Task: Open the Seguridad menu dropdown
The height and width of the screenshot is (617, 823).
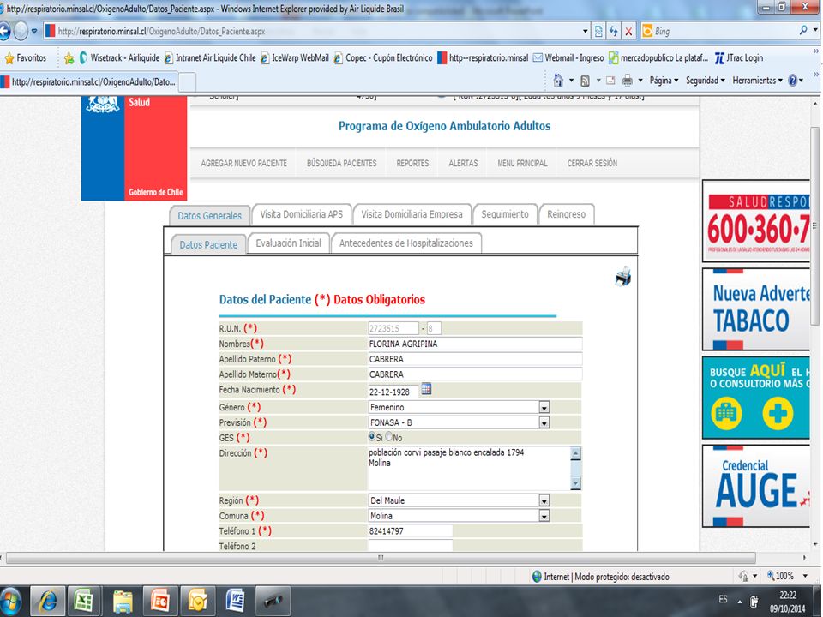Action: (x=706, y=81)
